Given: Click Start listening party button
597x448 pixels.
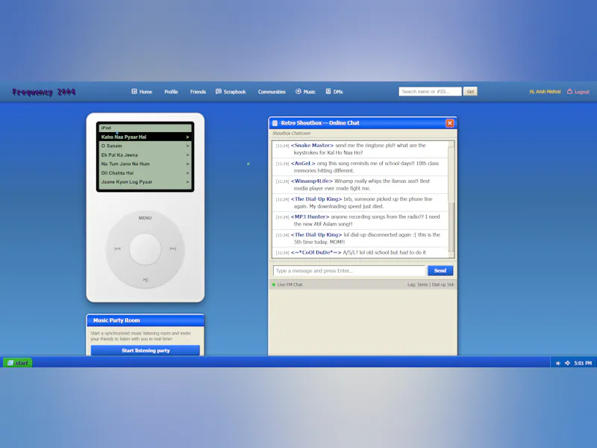Looking at the screenshot, I should (x=146, y=350).
